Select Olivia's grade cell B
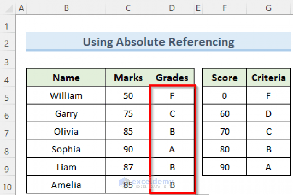Image resolution: width=293 pixels, height=195 pixels. pyautogui.click(x=172, y=131)
